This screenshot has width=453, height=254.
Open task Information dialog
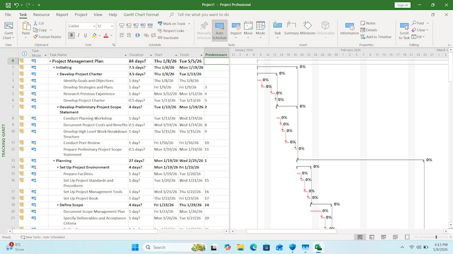pos(349,28)
